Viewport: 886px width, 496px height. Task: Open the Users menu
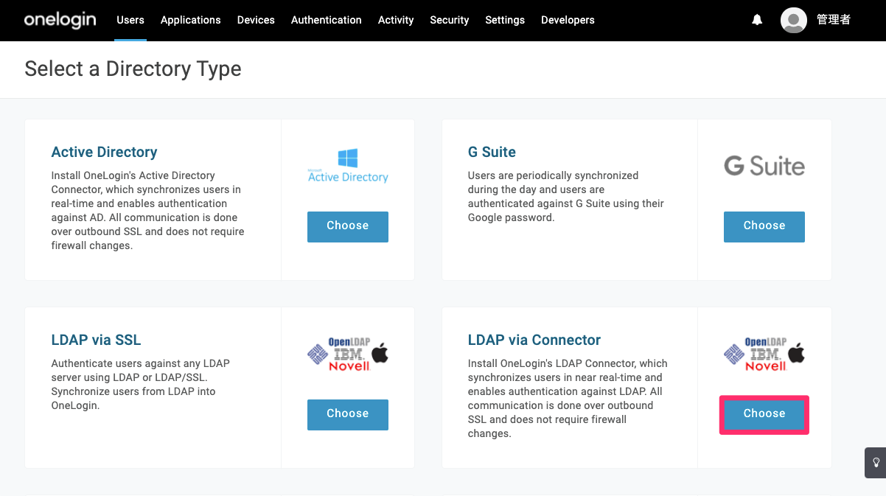click(130, 20)
